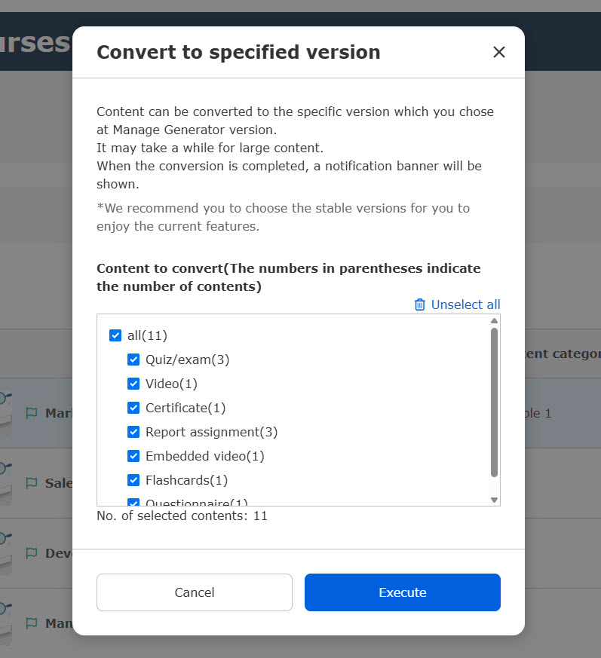This screenshot has width=601, height=658.
Task: Click the flag icon beside the Mar course
Action: pos(32,413)
